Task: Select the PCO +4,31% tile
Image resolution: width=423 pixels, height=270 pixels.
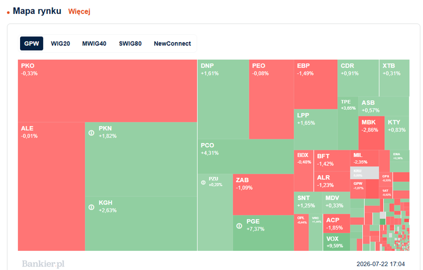Action: pos(246,156)
